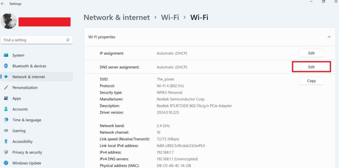This screenshot has height=168, width=339.
Task: Click DNS server assignment Automatic (DHCP) value
Action: [172, 67]
